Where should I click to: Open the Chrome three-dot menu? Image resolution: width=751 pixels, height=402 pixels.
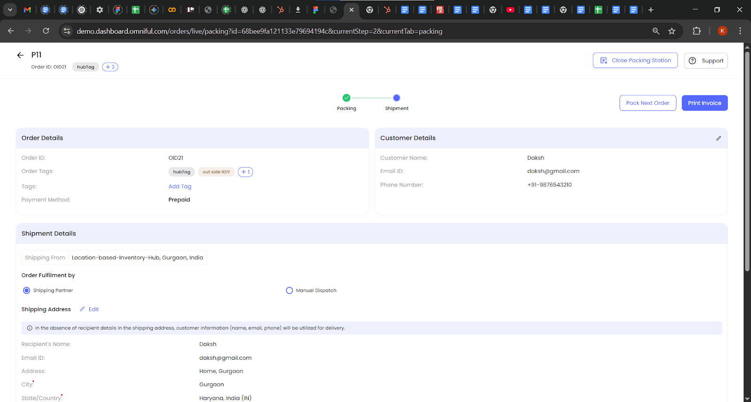tap(740, 31)
